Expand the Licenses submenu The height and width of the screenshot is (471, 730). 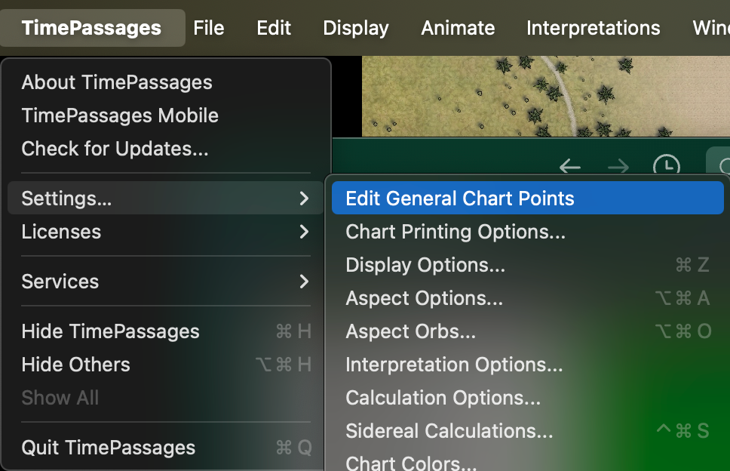166,232
